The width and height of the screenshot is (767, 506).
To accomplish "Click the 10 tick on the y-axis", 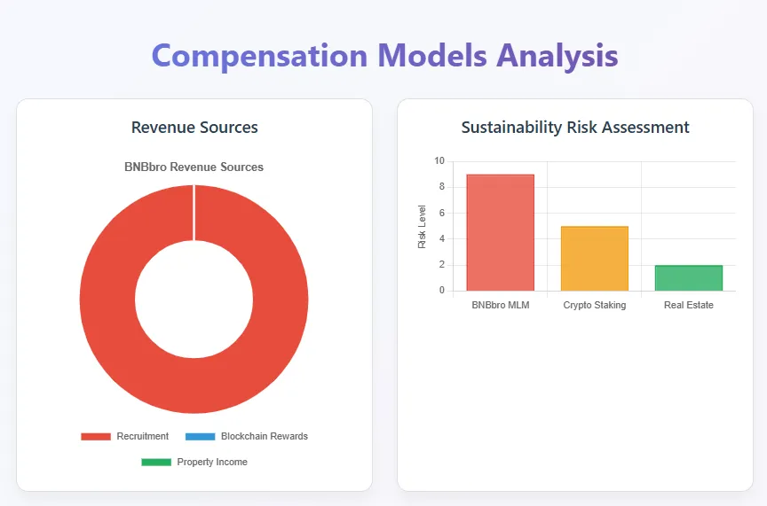I will point(439,161).
